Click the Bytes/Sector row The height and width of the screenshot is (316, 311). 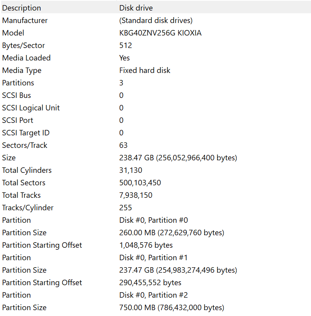coord(23,45)
